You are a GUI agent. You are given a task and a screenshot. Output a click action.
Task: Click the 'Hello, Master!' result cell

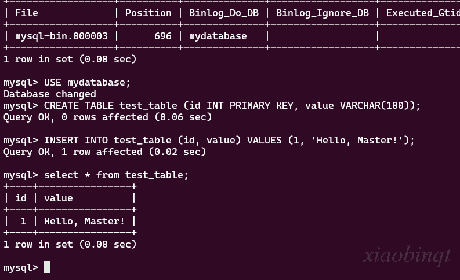(84, 221)
